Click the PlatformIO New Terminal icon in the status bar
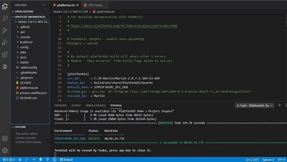This screenshot has width=287, height=162. tap(55, 160)
